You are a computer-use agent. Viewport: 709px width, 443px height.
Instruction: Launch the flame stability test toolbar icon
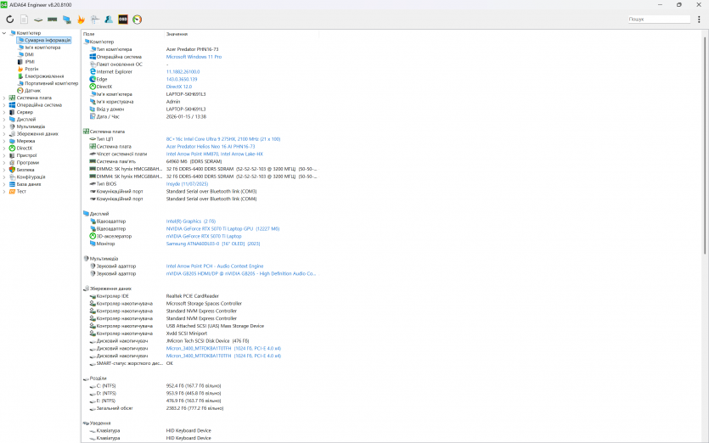pyautogui.click(x=81, y=19)
